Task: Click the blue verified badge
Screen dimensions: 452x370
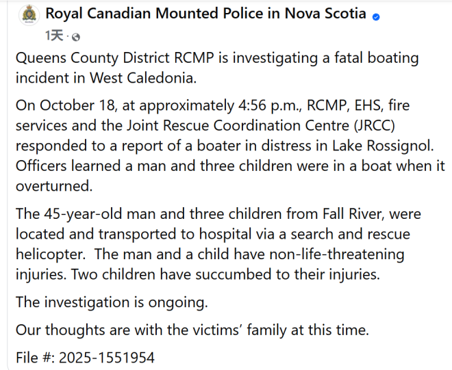Action: point(375,16)
